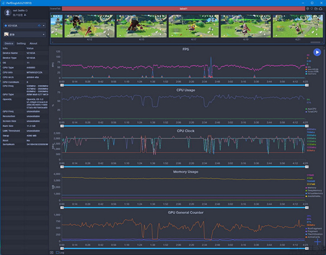Image resolution: width=326 pixels, height=255 pixels.
Task: Click the cloud upload icon
Action: point(320,9)
